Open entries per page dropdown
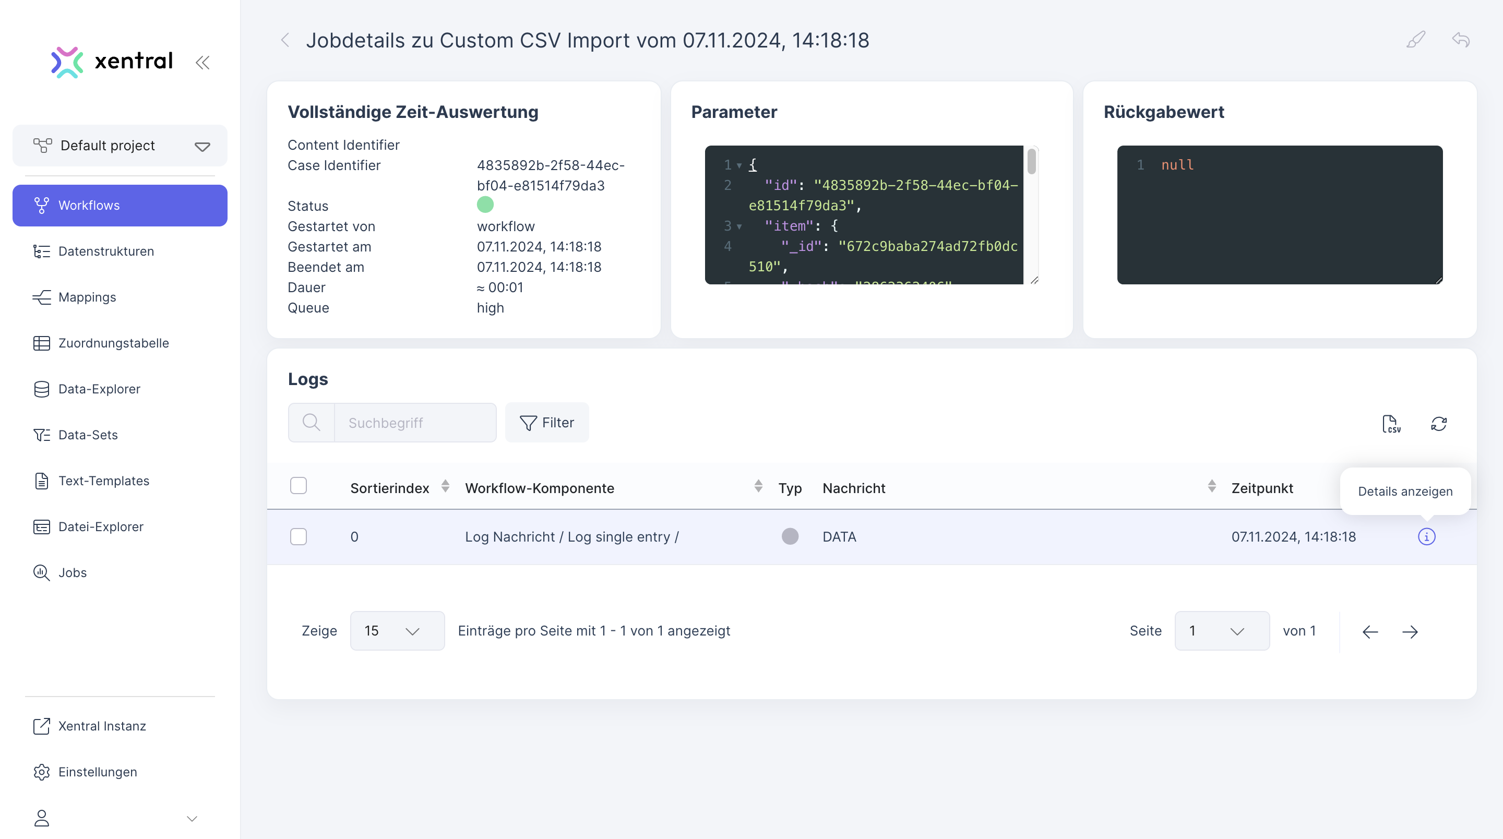The height and width of the screenshot is (839, 1503). coord(397,631)
